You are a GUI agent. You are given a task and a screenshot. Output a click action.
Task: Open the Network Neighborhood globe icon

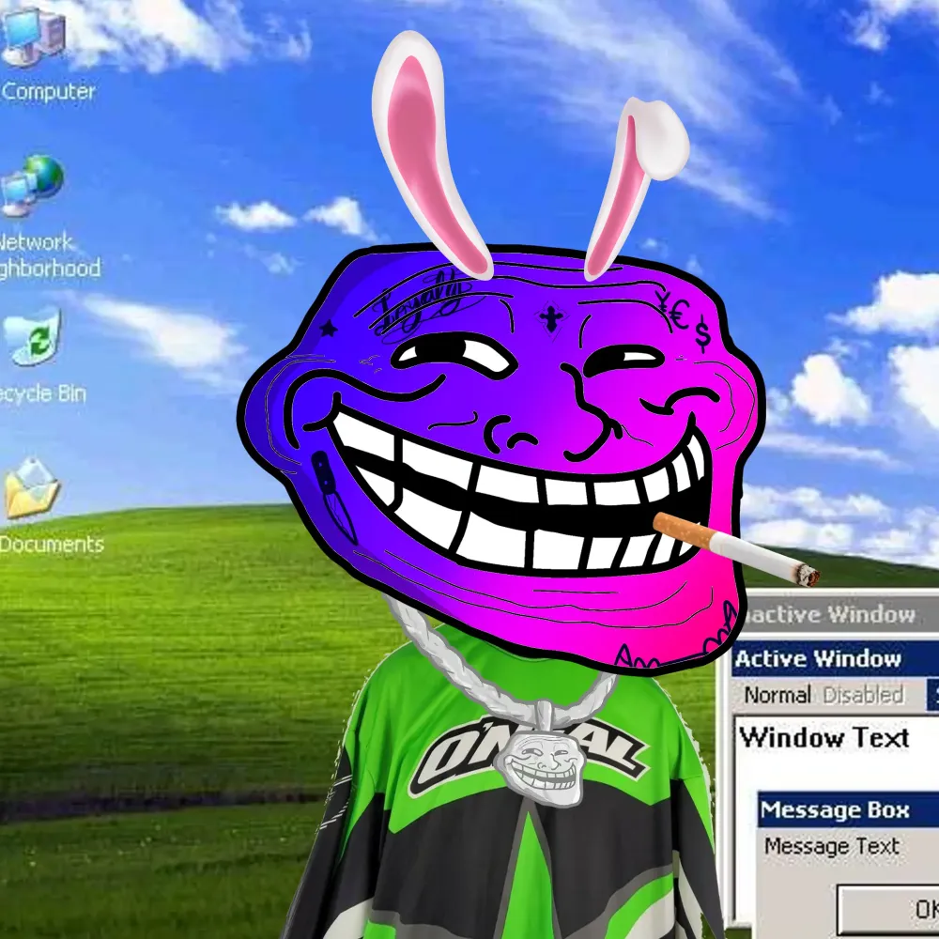pos(31,186)
